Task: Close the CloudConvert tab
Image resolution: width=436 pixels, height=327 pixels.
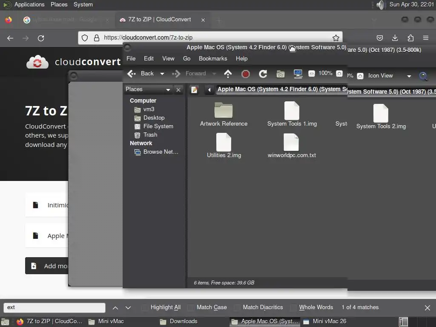Action: point(203,20)
